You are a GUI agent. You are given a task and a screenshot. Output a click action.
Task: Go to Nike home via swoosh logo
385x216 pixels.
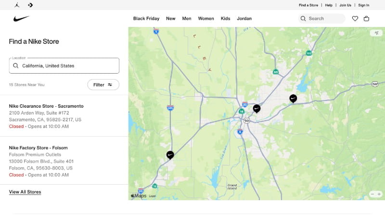22,19
